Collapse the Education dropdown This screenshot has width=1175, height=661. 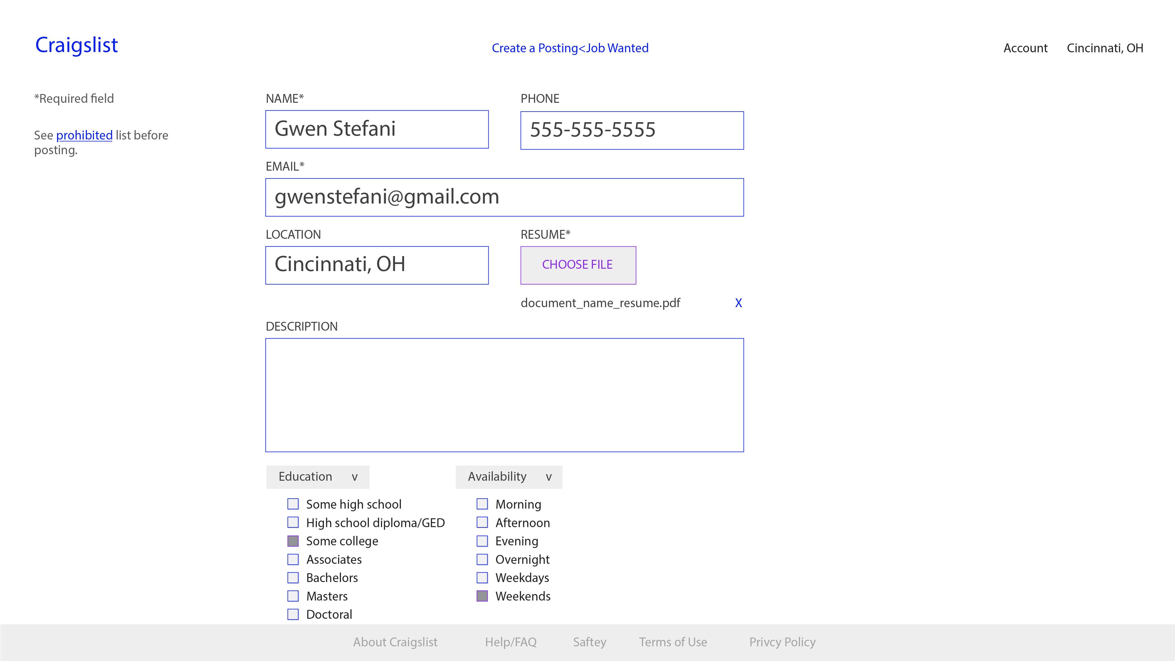coord(317,477)
